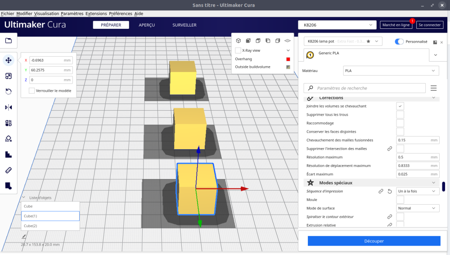Click the link icon for Supprimer l'intersection des mailles
The width and height of the screenshot is (450, 255).
(390, 148)
